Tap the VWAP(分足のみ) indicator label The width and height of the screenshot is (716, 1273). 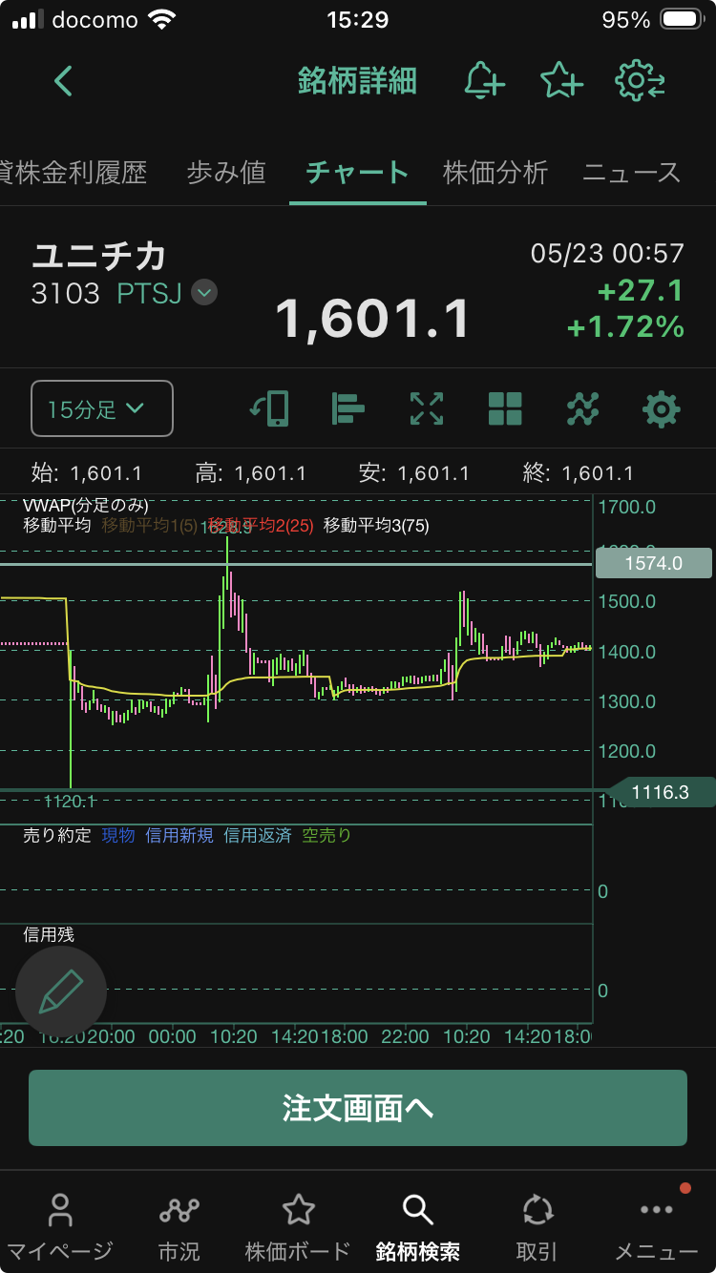86,506
